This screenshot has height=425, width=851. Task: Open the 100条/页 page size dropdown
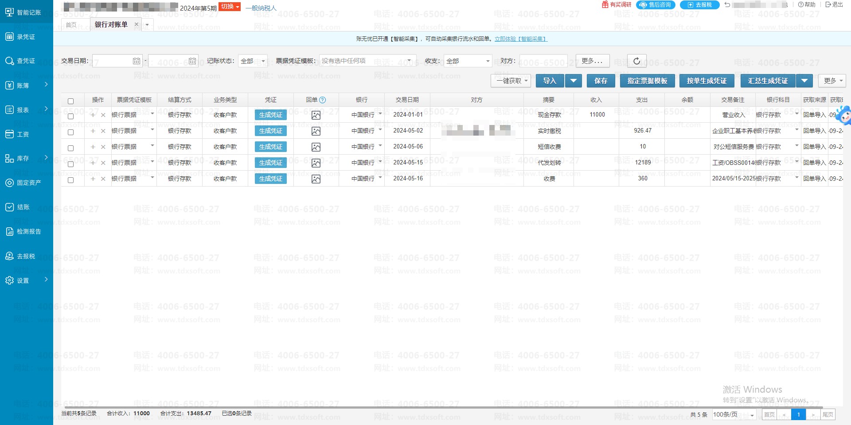(734, 415)
